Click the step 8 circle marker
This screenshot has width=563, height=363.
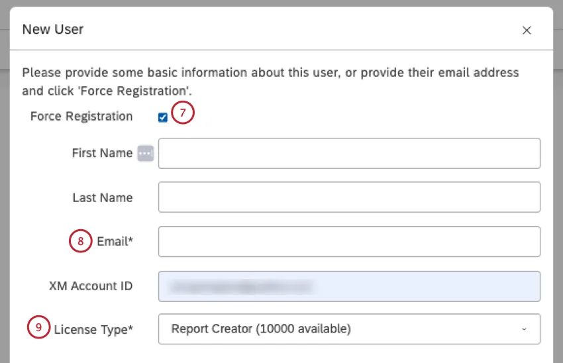point(81,242)
